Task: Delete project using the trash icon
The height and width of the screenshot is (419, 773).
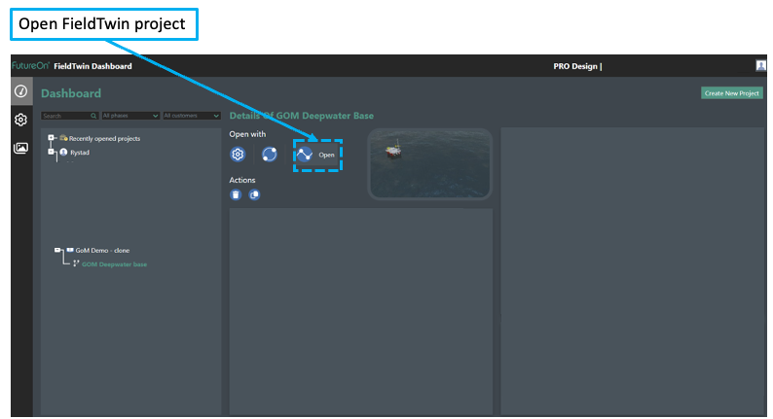Action: [236, 194]
